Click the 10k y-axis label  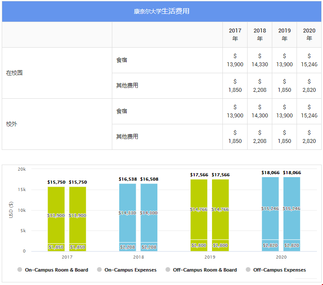point(22,211)
